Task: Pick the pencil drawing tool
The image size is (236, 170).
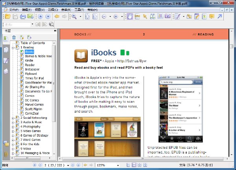Action: pyautogui.click(x=178, y=17)
